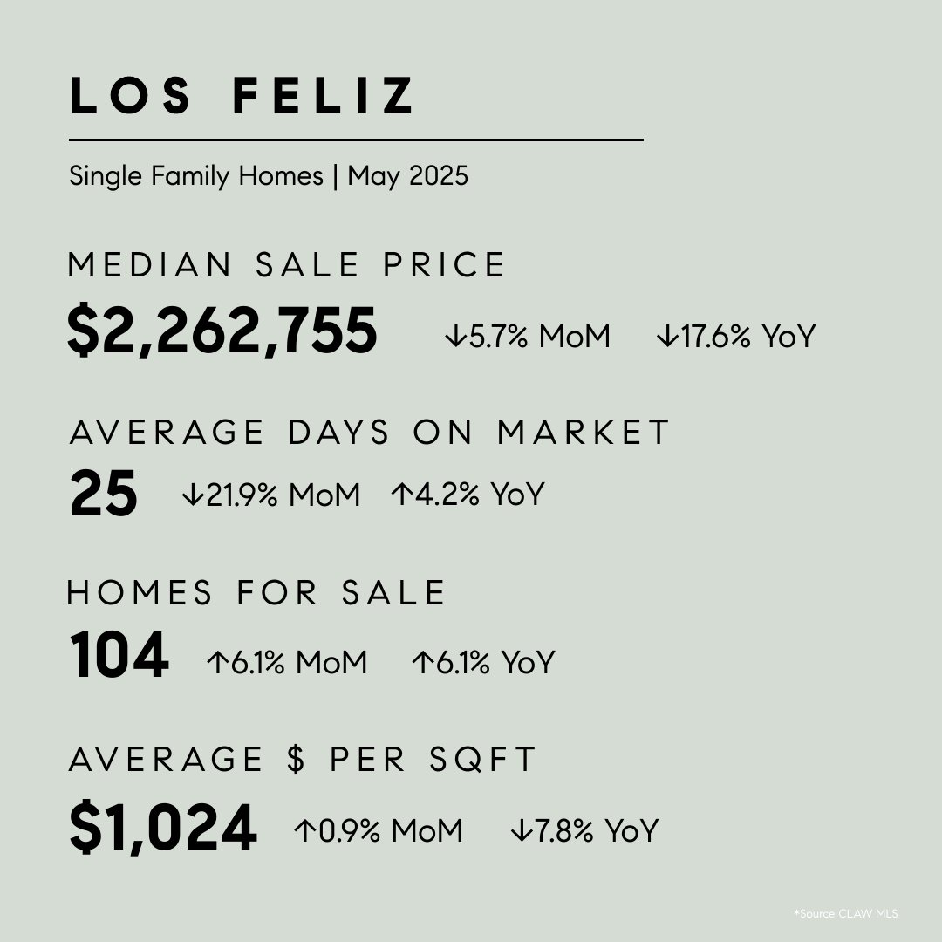
Task: Click the MEDIAN SALE PRICE heading
Action: 286,265
